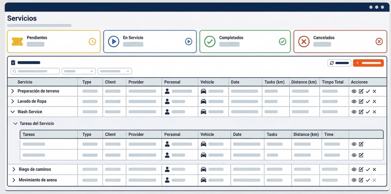Cancel Lavado de Ropa with X icon
The image size is (391, 194).
pyautogui.click(x=375, y=101)
